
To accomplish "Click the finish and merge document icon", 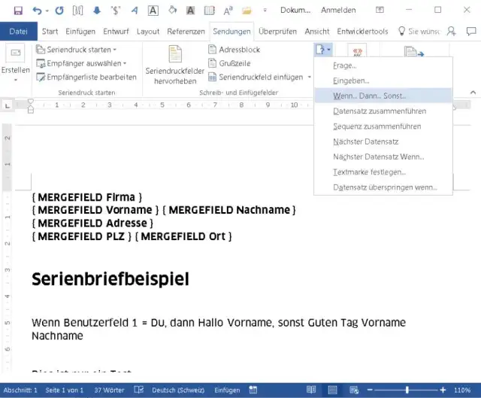I will [413, 51].
